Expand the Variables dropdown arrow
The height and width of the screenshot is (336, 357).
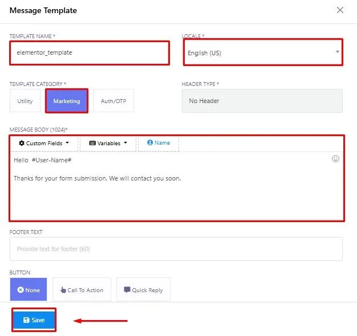tap(125, 143)
